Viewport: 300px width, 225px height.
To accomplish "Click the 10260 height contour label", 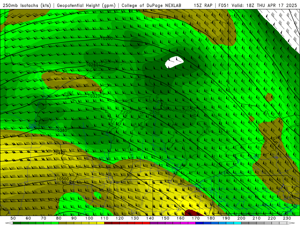I will coord(92,65).
